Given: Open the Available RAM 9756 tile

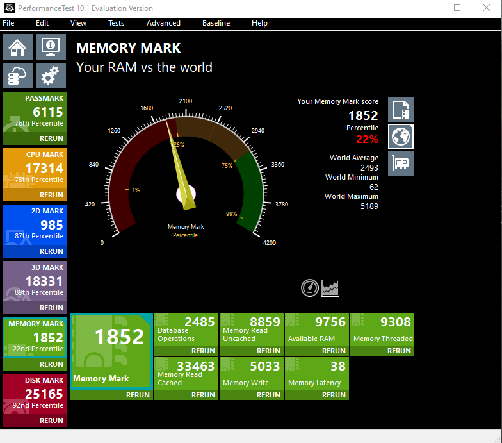Looking at the screenshot, I should [317, 330].
